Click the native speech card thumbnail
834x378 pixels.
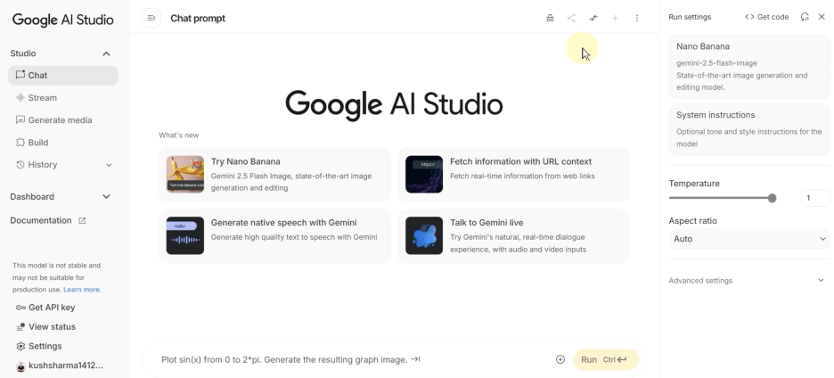(185, 235)
